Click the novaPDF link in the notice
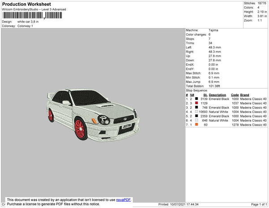 point(123,199)
